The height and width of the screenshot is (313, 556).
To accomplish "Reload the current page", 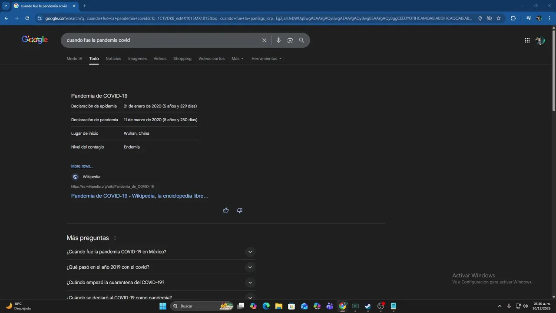I will pyautogui.click(x=27, y=18).
